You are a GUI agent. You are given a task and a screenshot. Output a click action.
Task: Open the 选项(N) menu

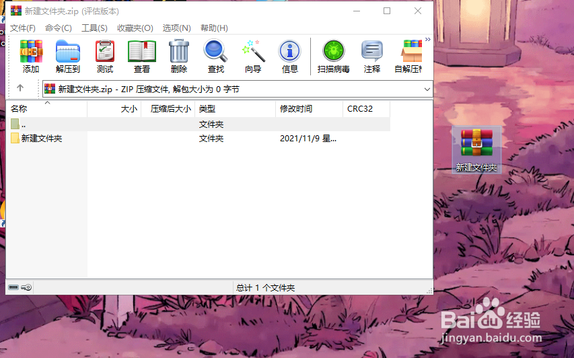(176, 28)
